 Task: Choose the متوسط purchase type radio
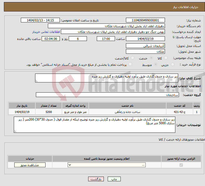click(x=156, y=64)
